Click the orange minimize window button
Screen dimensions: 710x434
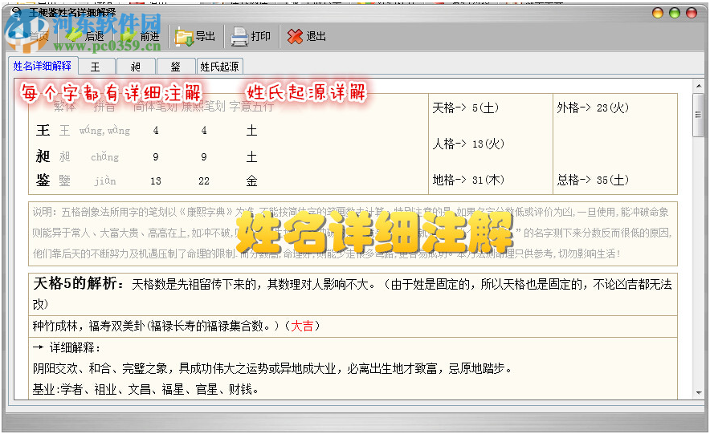tap(658, 13)
